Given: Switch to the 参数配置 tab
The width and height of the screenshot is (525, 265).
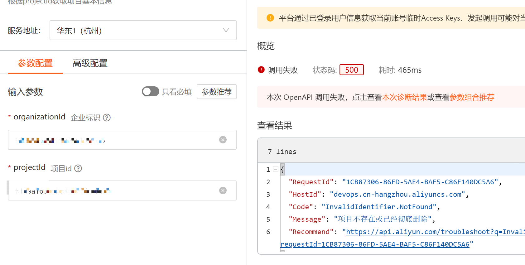Looking at the screenshot, I should coord(35,63).
